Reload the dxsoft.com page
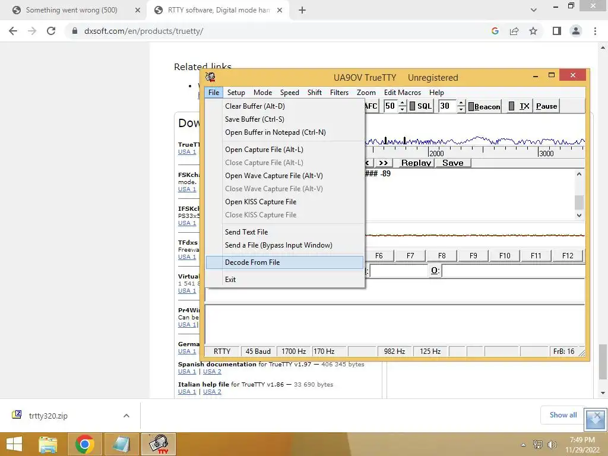The height and width of the screenshot is (456, 608). click(51, 31)
